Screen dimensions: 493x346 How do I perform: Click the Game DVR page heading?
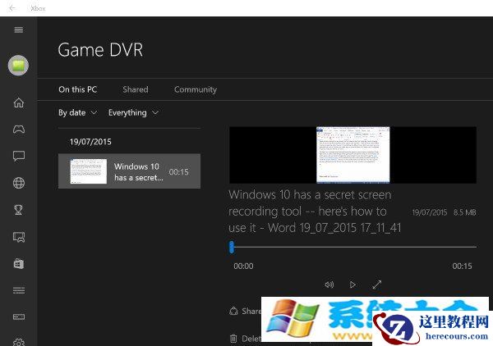click(x=100, y=50)
